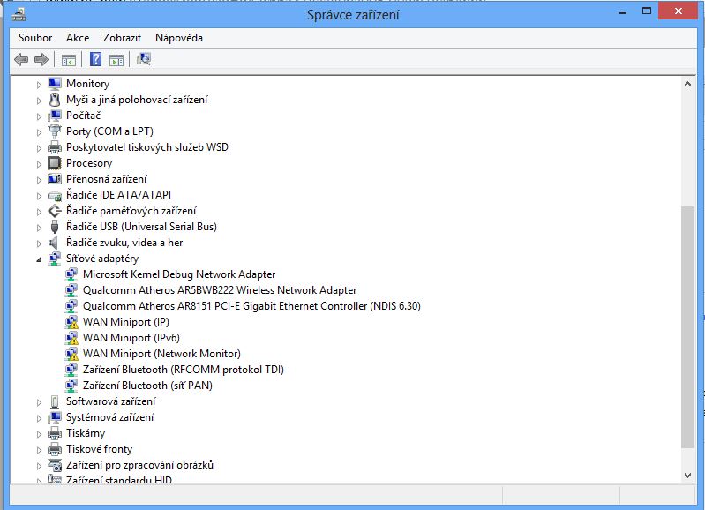Toggle the console tree pane toolbar icon
This screenshot has height=510, width=705.
[68, 59]
